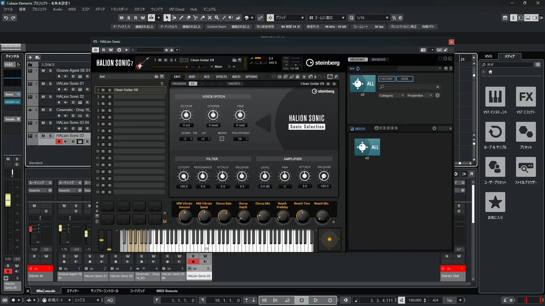Expand the Properties filter dropdown

pos(420,95)
